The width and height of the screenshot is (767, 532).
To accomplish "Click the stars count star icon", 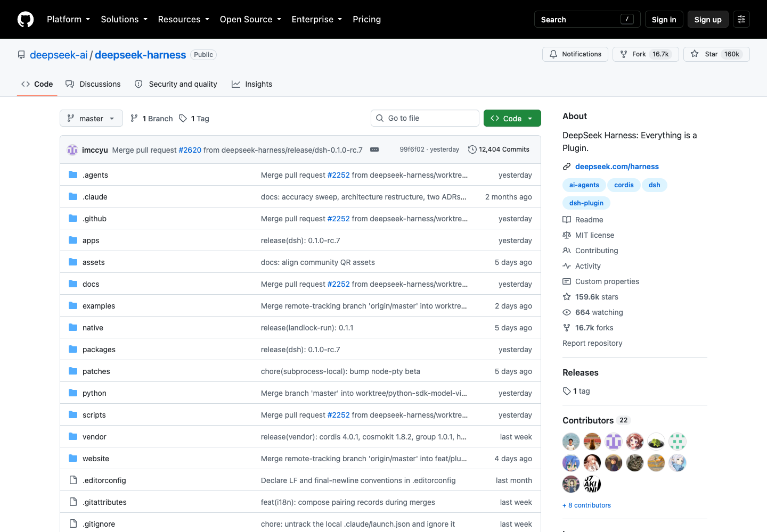I will [x=567, y=297].
